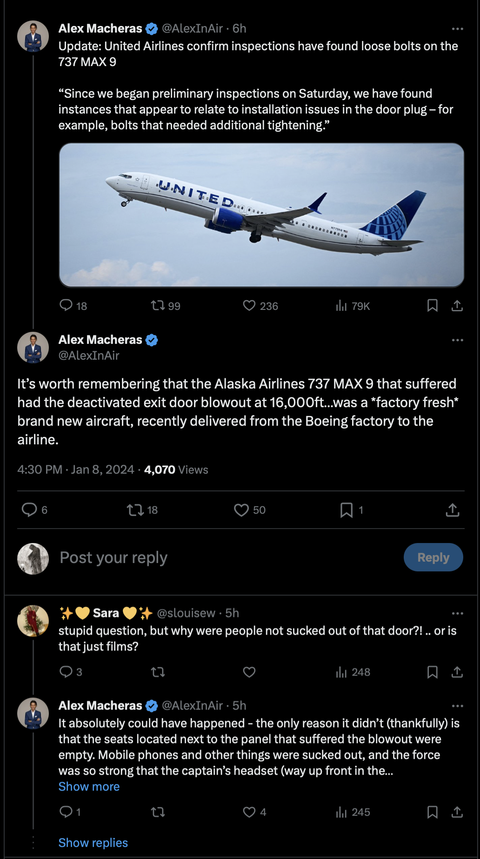Open replies on the first tweet showing 18

click(x=66, y=306)
